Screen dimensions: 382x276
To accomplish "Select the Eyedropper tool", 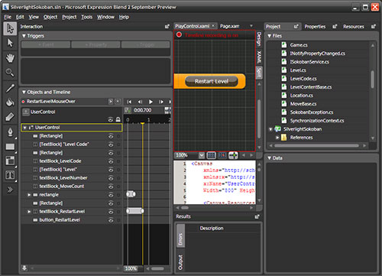I will [x=10, y=88].
